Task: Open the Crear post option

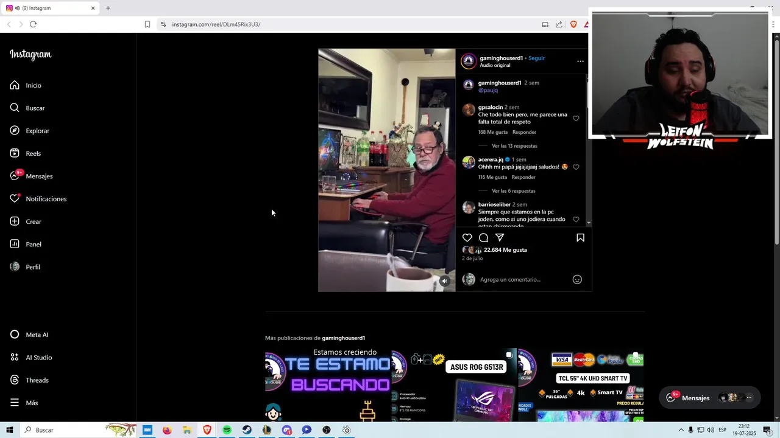Action: 26,221
